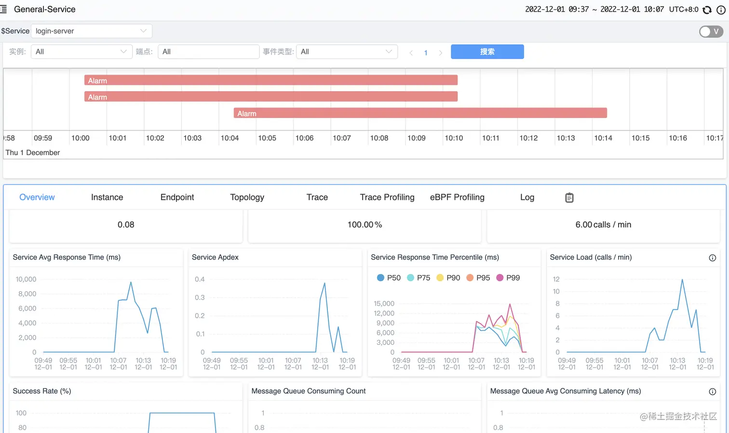Click the General-Service page title
The height and width of the screenshot is (433, 729).
(45, 9)
